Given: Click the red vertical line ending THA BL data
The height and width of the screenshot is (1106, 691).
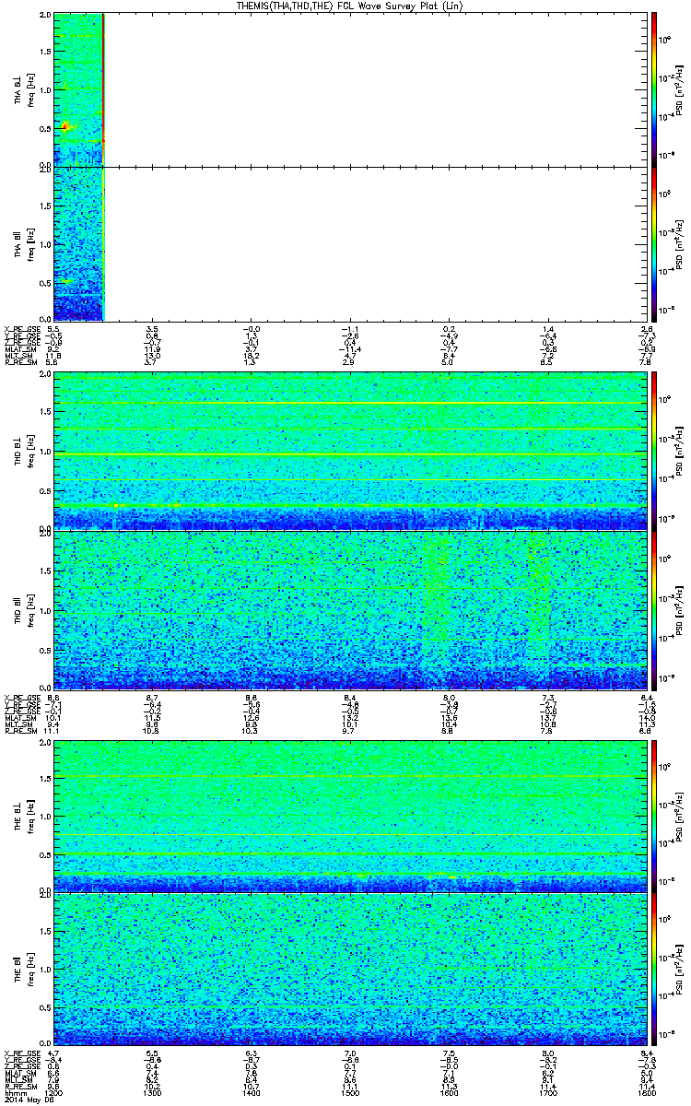Looking at the screenshot, I should point(103,89).
